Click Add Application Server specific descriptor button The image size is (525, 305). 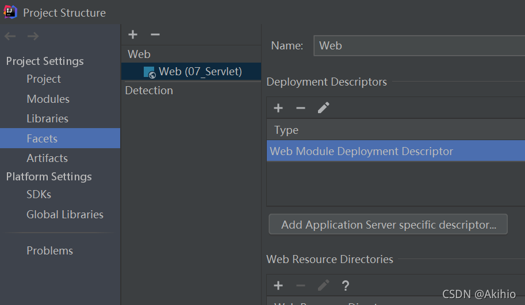388,225
